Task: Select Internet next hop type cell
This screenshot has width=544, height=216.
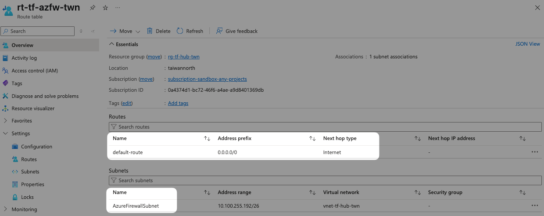Action: (332, 152)
